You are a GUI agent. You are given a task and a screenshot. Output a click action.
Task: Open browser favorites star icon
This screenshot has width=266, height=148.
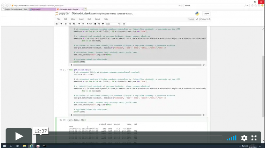click(256, 6)
